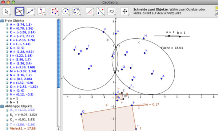Select B₁ = (-0.05, 1.82) dependent object
Image resolution: width=218 pixels, height=131 pixels.
(x=23, y=115)
